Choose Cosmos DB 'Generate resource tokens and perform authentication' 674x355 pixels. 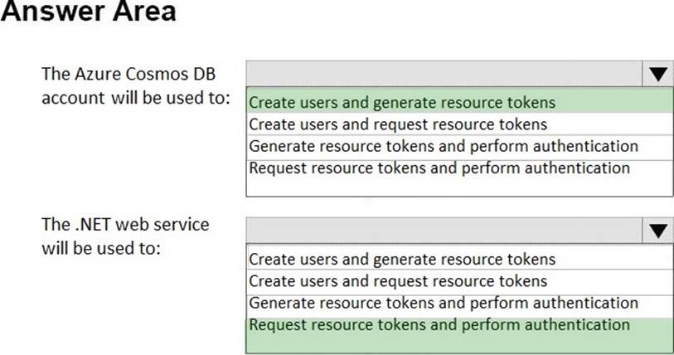point(444,146)
